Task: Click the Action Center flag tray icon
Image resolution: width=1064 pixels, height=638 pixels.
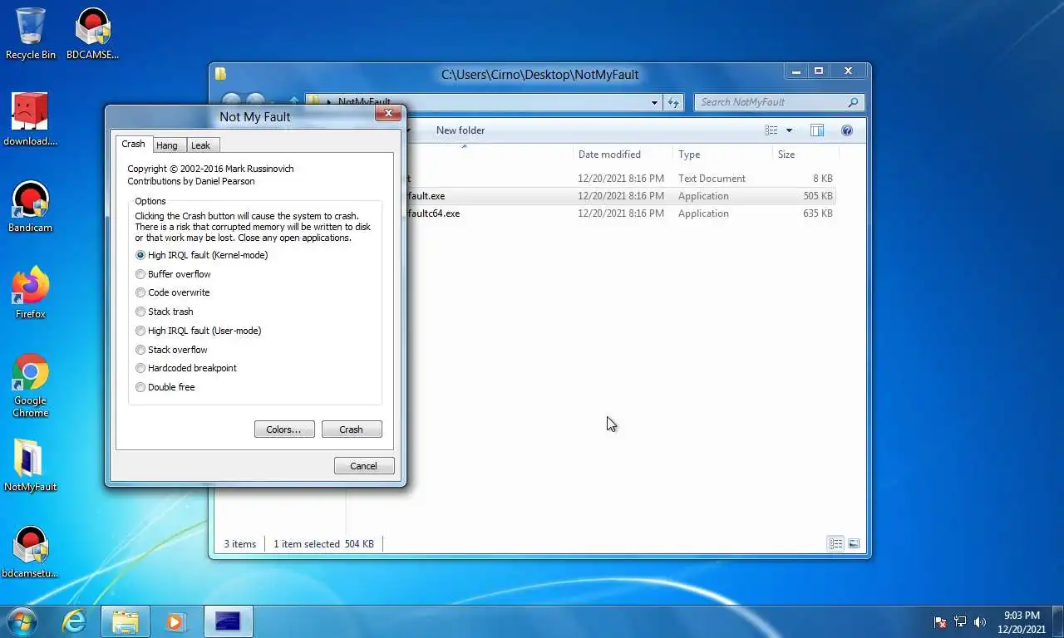Action: click(x=941, y=621)
